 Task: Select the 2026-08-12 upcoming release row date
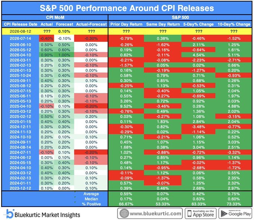[21, 31]
